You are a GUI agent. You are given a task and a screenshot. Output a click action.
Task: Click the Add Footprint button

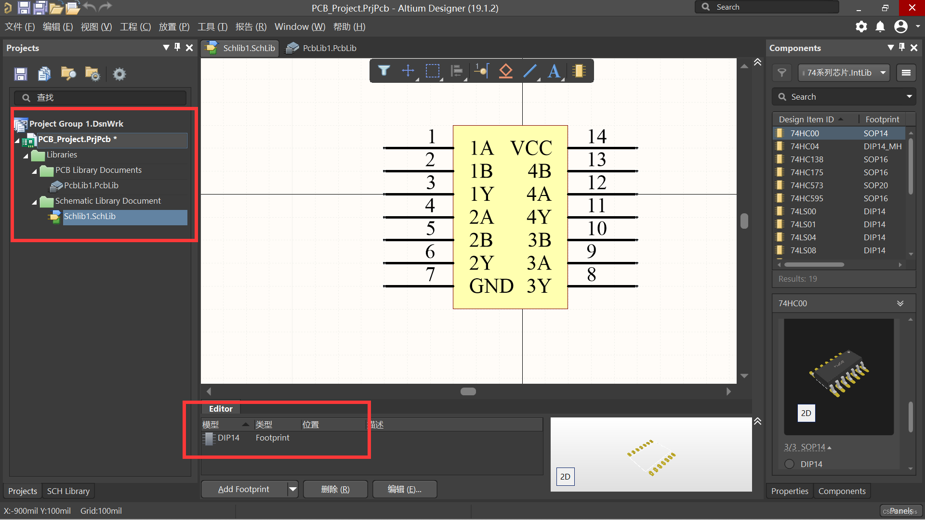coord(244,489)
